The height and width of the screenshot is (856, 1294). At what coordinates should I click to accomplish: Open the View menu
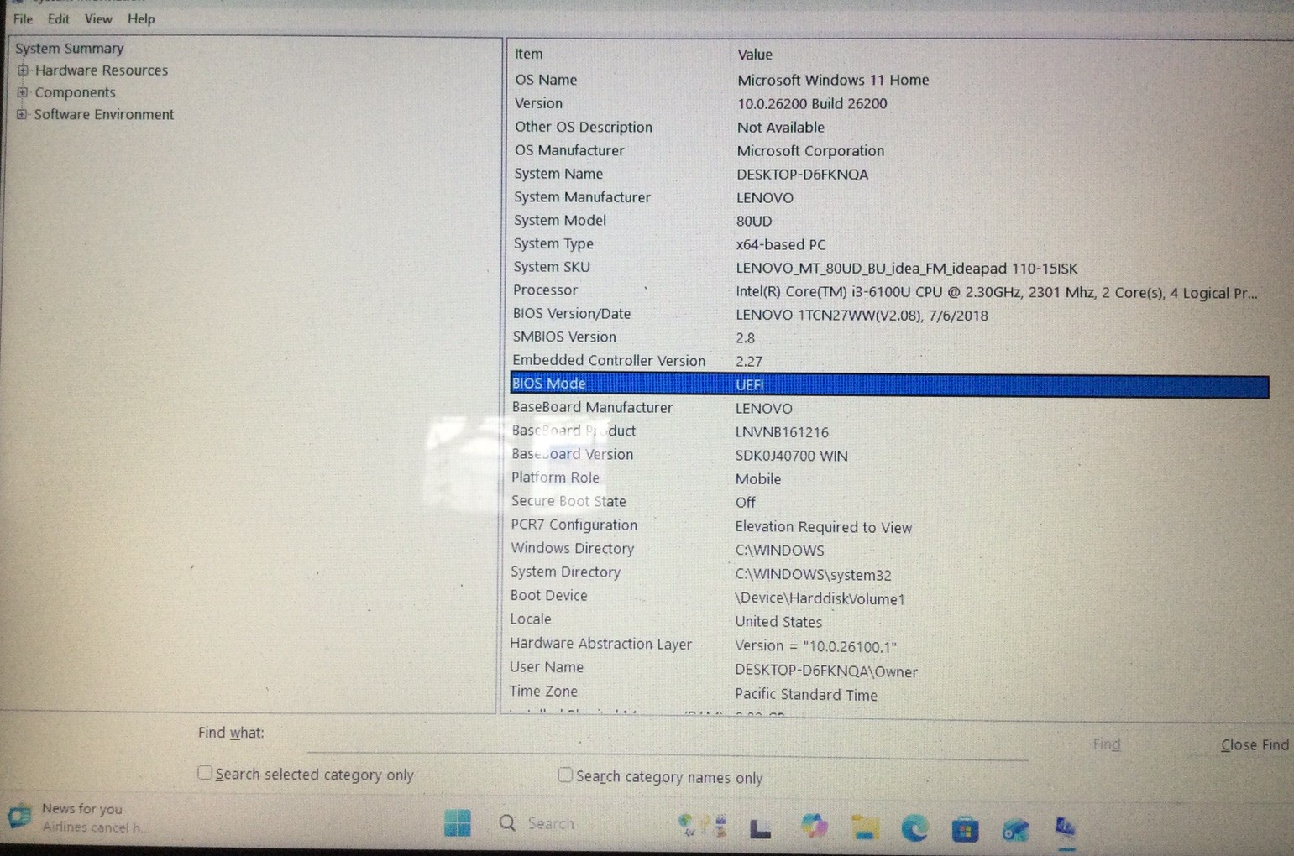click(98, 18)
